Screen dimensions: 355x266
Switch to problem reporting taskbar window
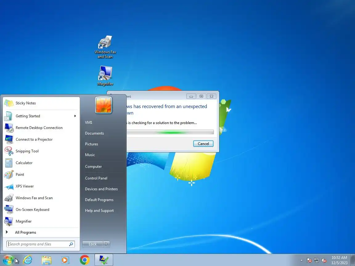104,260
